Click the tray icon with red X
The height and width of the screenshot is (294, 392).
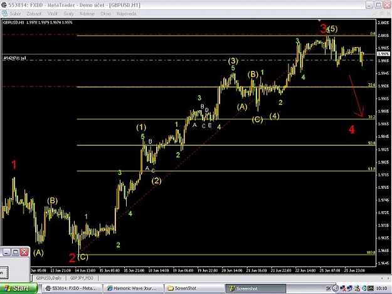(342, 288)
